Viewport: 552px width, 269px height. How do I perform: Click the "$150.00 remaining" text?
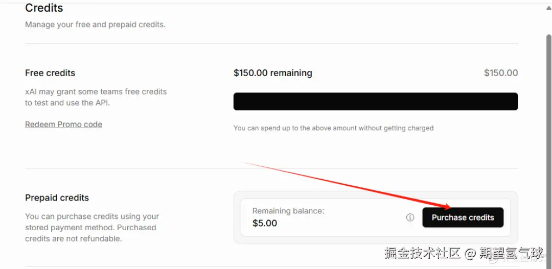pos(272,73)
